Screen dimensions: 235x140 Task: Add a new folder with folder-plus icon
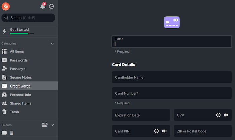click(x=45, y=125)
